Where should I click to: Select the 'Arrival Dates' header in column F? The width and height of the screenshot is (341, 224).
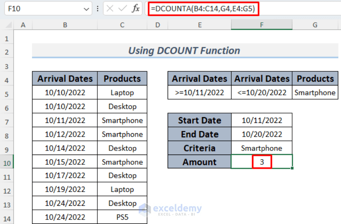coord(261,78)
